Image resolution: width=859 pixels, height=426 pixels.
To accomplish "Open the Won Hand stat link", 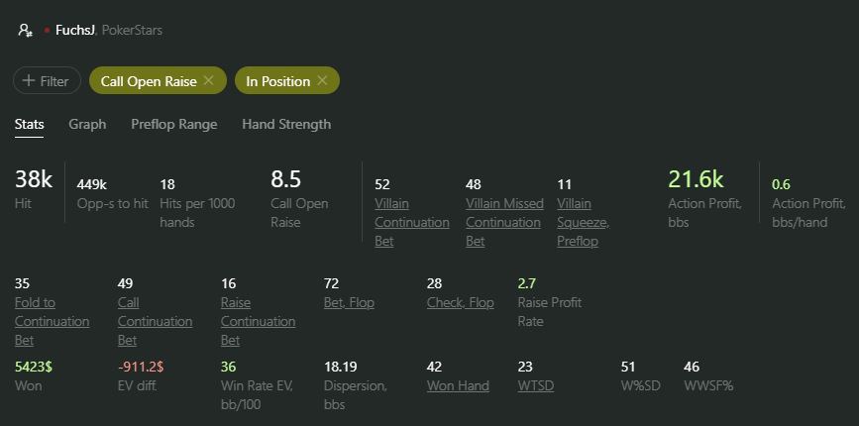I will point(458,385).
